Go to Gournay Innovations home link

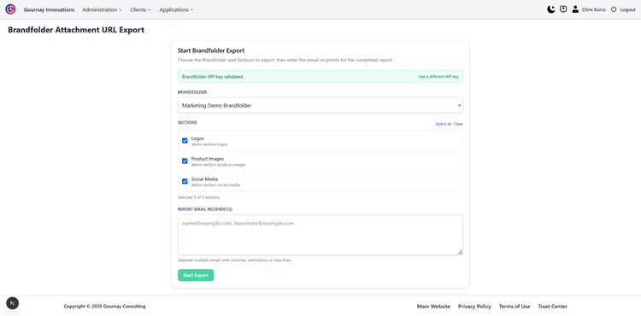[x=49, y=9]
